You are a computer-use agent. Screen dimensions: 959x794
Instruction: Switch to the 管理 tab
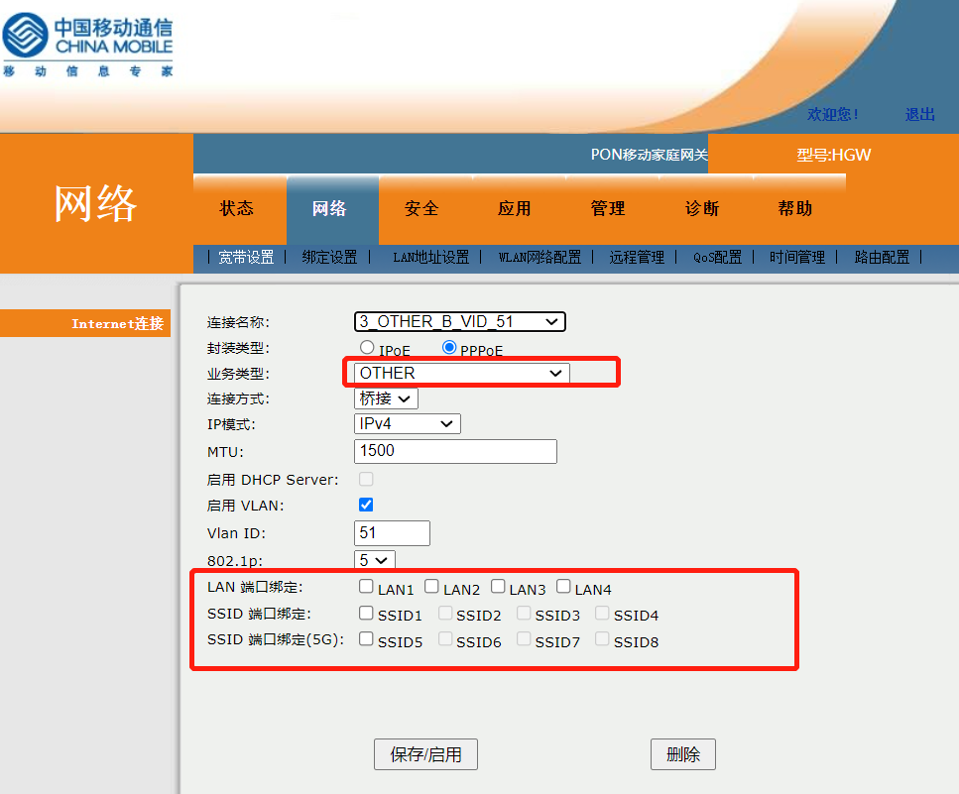pyautogui.click(x=608, y=208)
